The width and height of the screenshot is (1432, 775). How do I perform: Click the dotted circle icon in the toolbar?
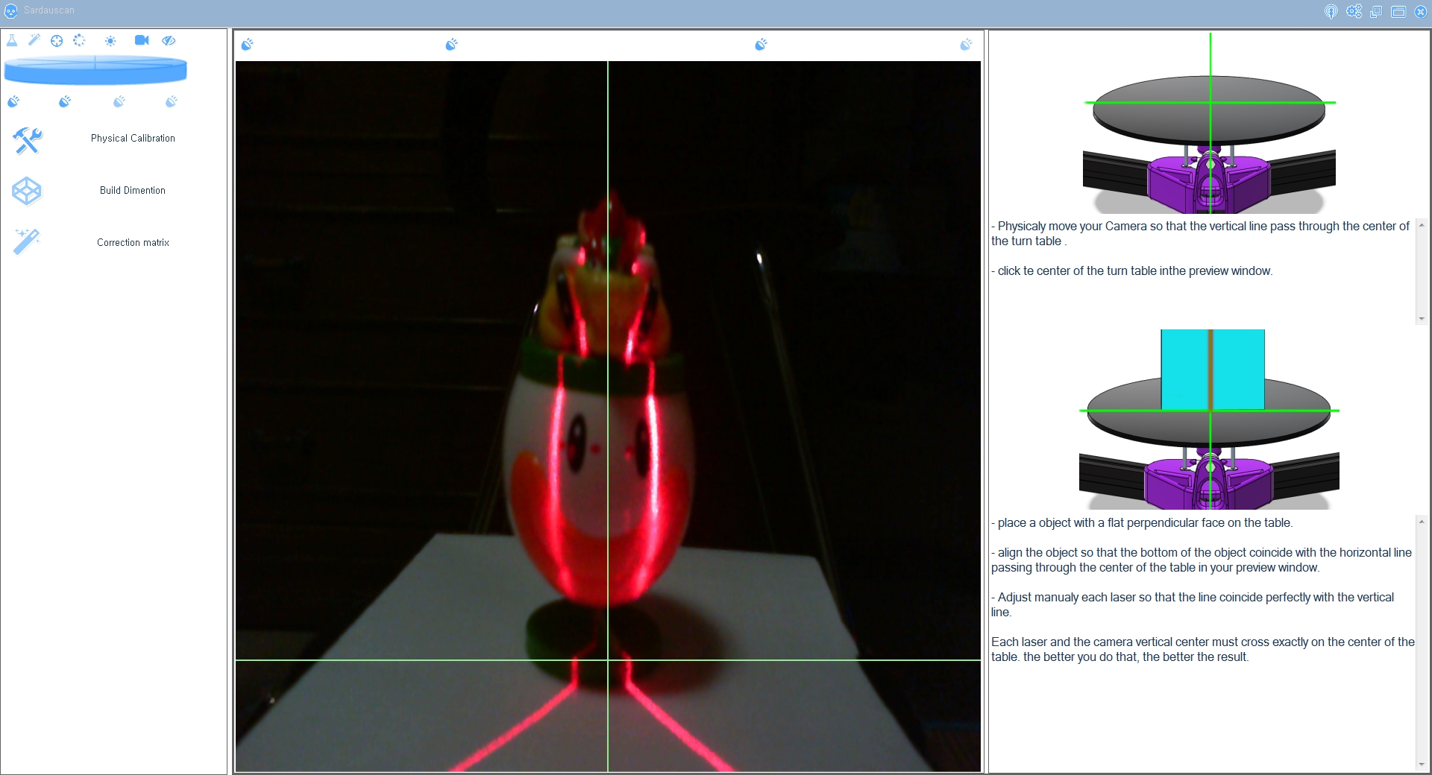(79, 40)
